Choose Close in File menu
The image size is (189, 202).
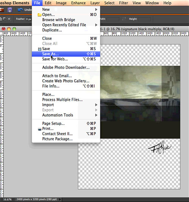[66, 38]
